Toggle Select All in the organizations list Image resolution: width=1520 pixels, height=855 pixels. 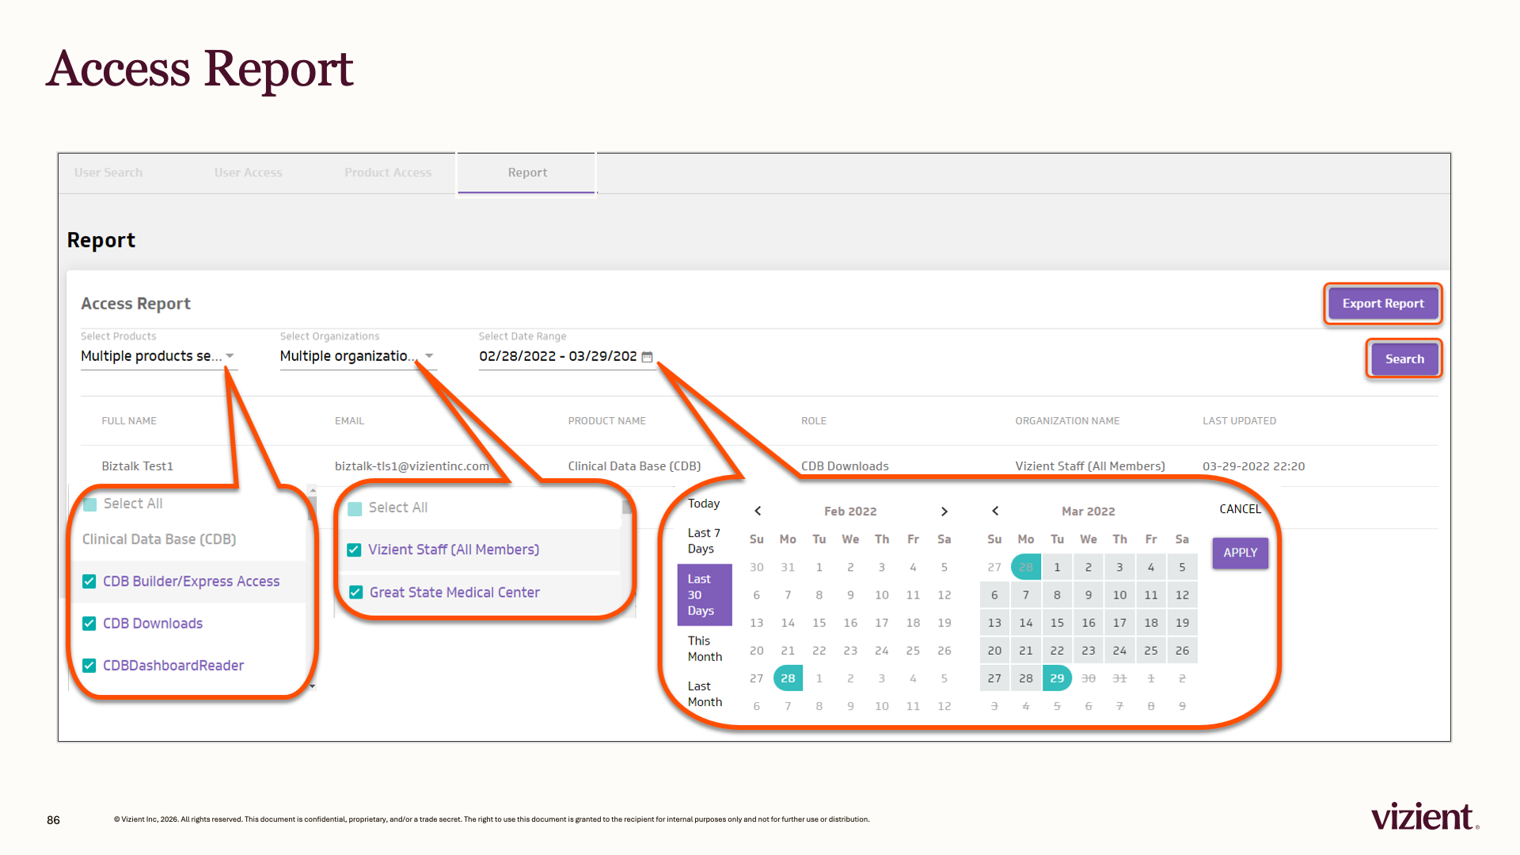pos(355,508)
